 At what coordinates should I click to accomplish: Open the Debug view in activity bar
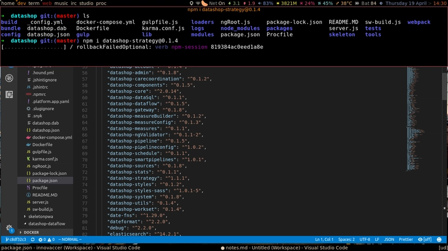(9, 78)
